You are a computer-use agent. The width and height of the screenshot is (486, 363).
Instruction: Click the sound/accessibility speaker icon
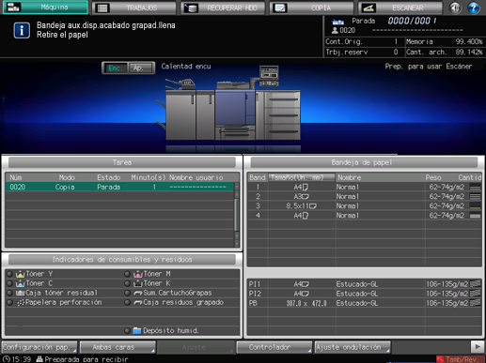(x=455, y=8)
